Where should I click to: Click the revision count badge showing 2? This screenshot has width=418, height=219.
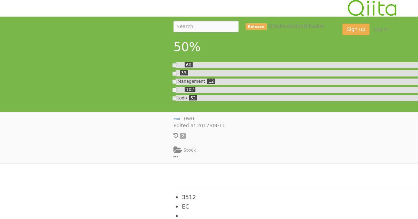tap(183, 136)
